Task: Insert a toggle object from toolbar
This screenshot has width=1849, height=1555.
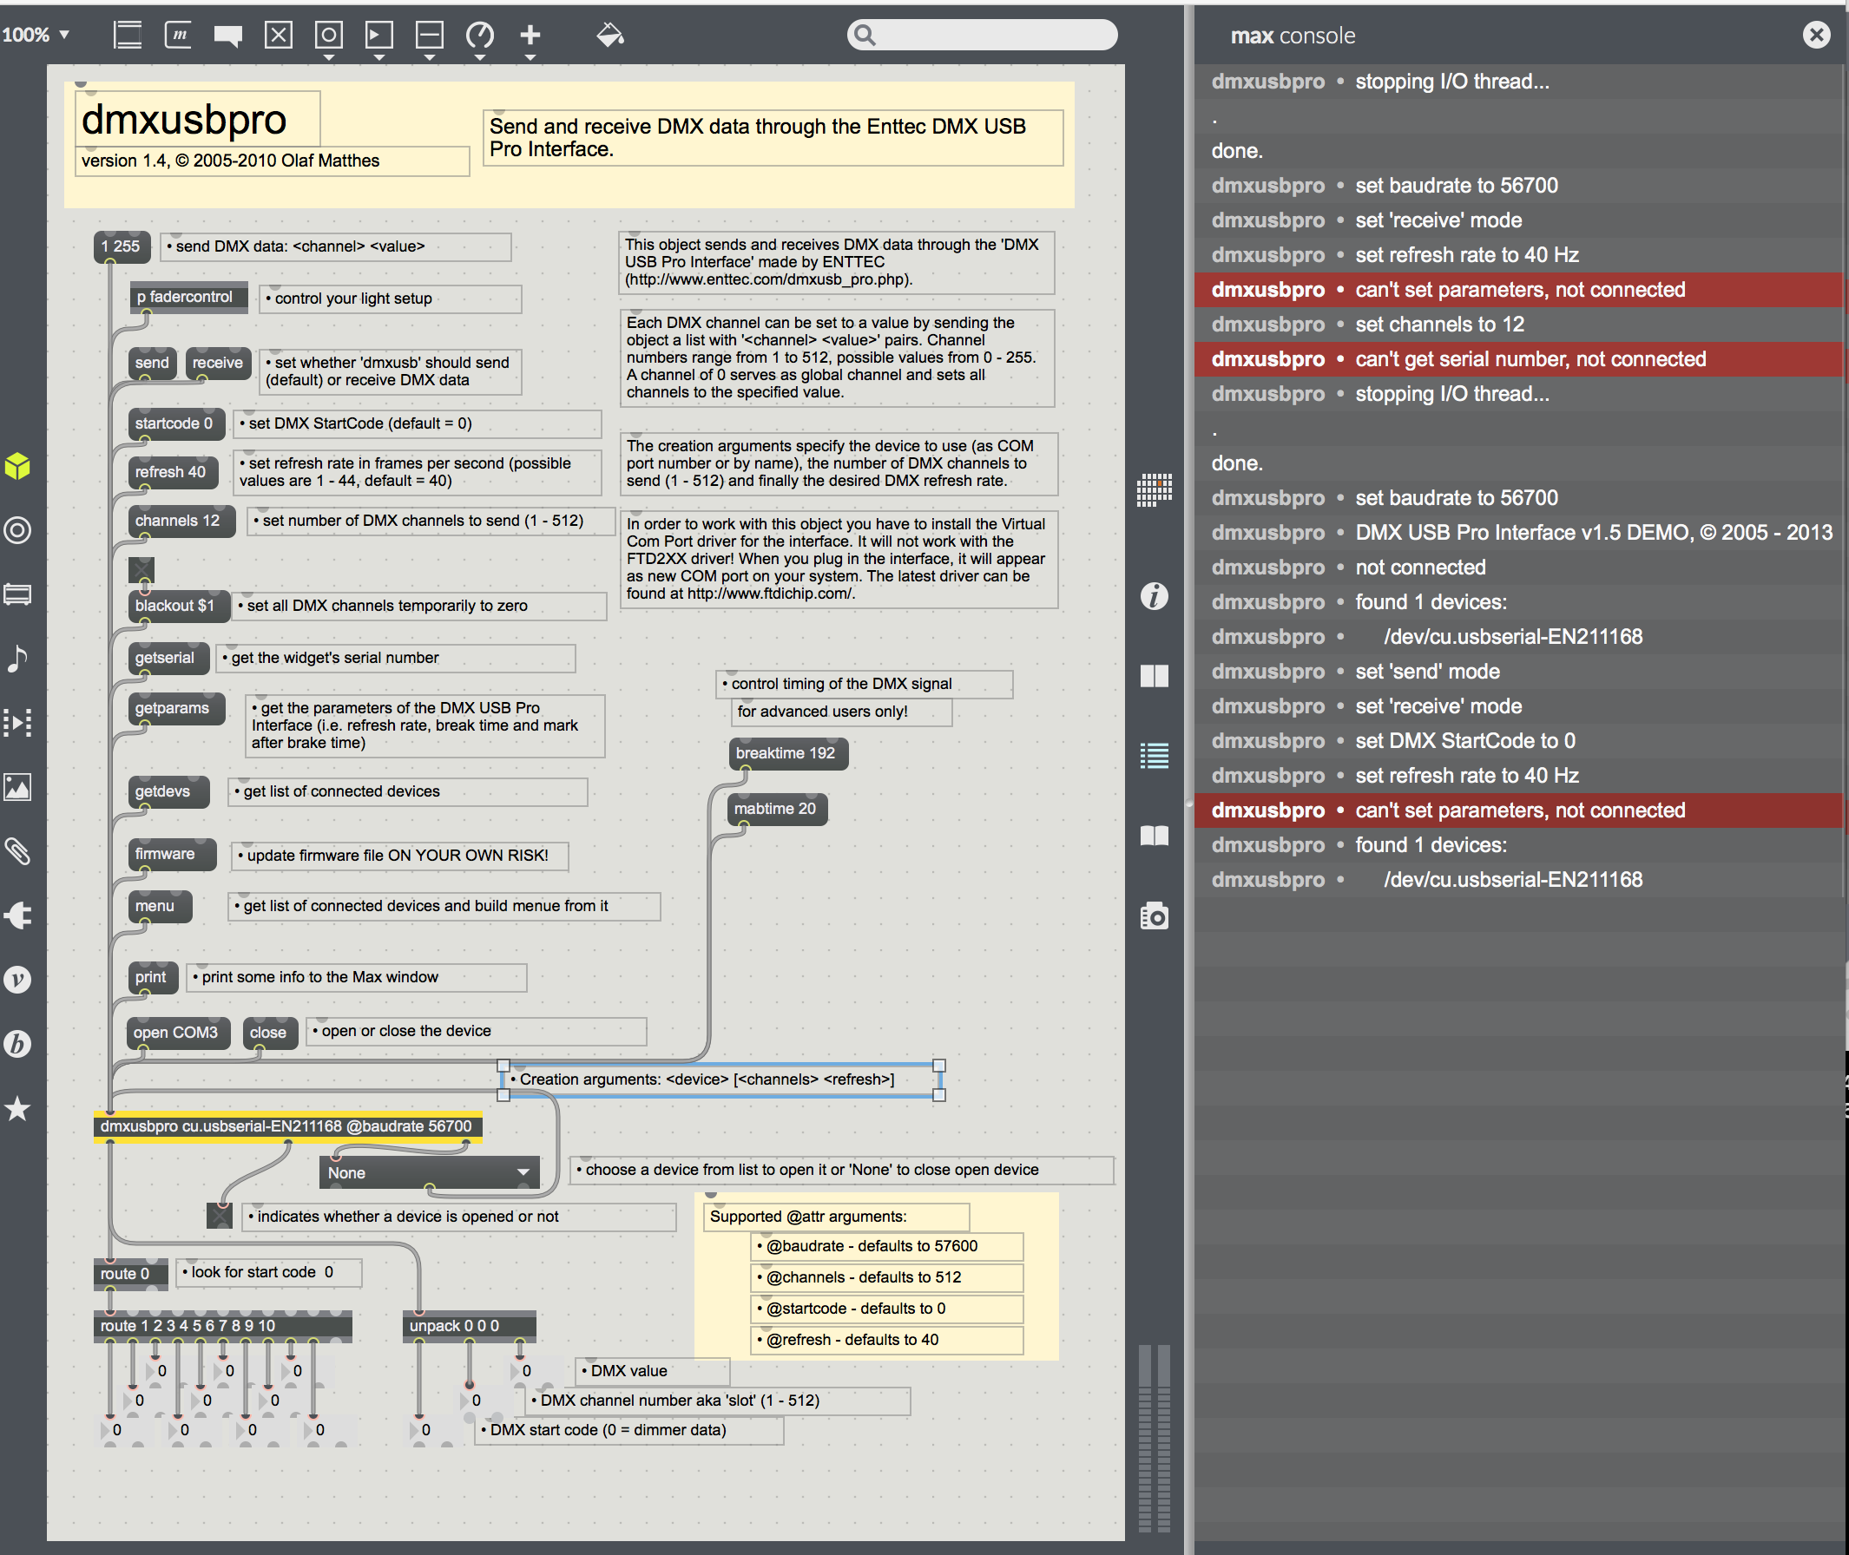Action: point(279,36)
